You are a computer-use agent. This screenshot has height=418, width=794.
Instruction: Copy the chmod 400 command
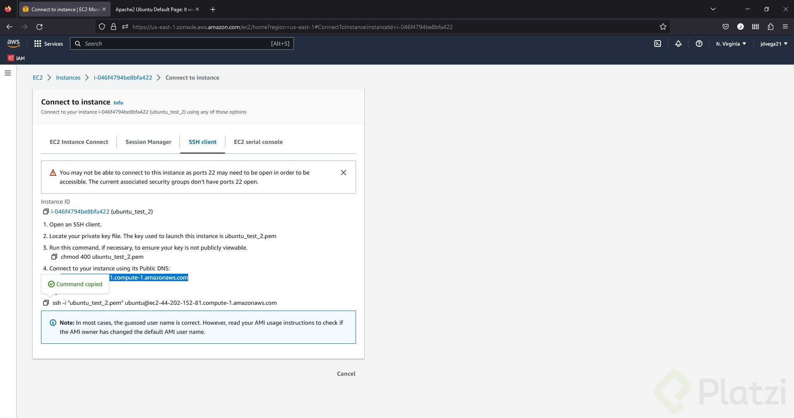click(x=54, y=257)
